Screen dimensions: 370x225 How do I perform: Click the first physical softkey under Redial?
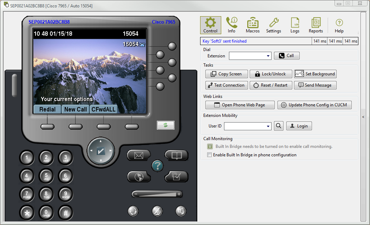coord(47,127)
